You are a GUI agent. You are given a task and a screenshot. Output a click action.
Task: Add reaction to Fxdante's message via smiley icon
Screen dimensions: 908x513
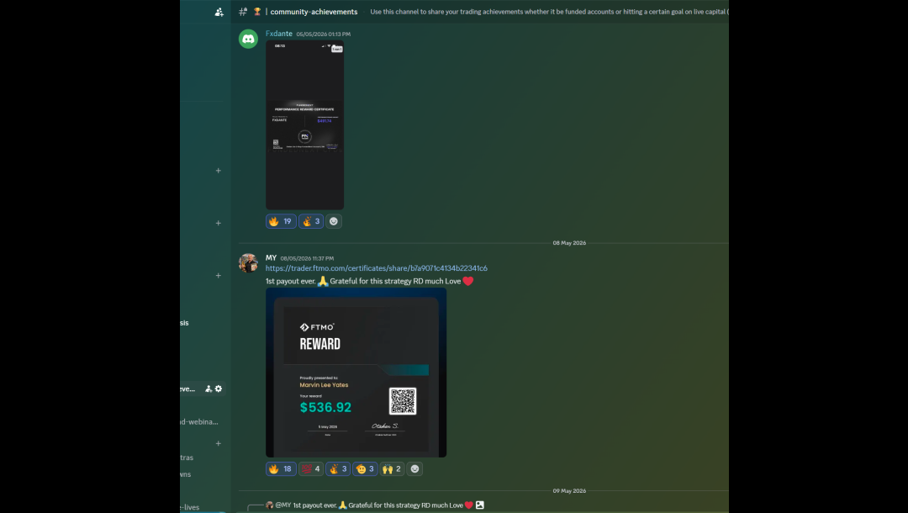click(x=334, y=221)
